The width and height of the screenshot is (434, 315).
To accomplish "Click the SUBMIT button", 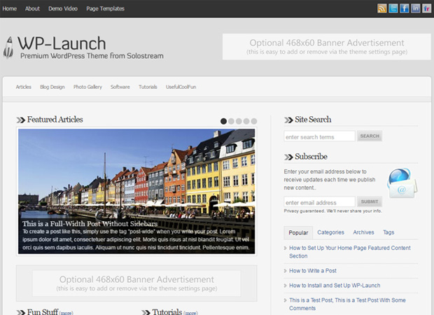I will (x=370, y=202).
